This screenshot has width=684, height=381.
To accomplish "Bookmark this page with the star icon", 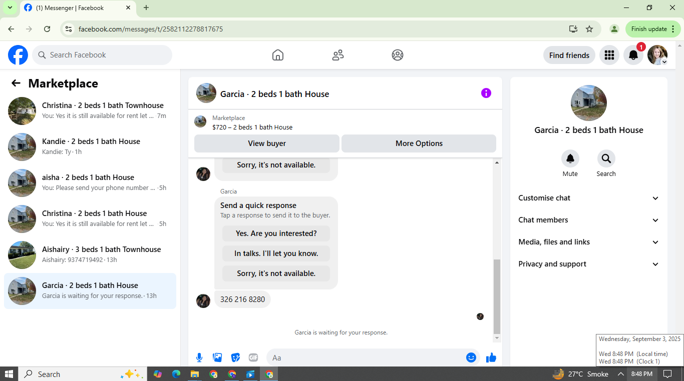I will (589, 29).
